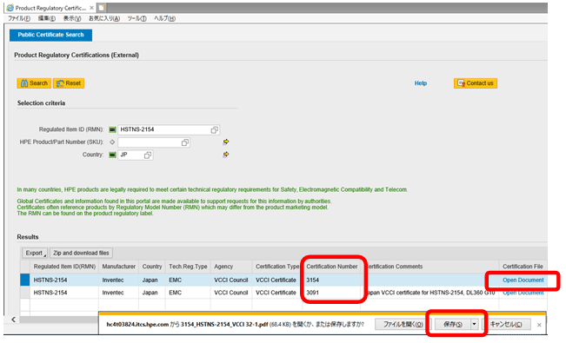566x343 pixels.
Task: Click the Search button with binoculars icon
Action: pos(34,83)
